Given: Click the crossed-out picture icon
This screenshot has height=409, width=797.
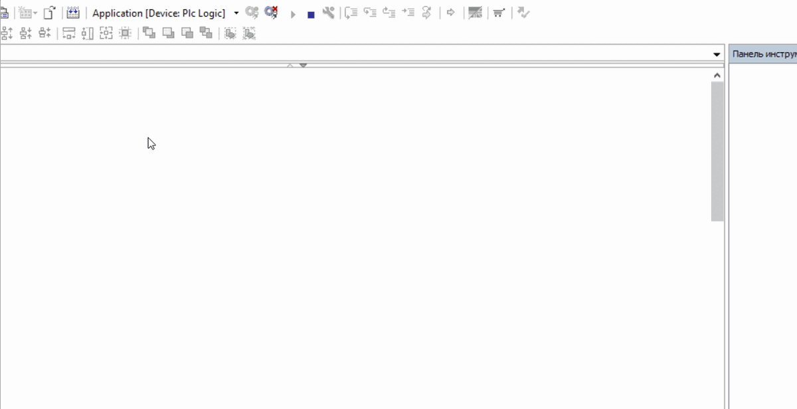Looking at the screenshot, I should click(475, 13).
